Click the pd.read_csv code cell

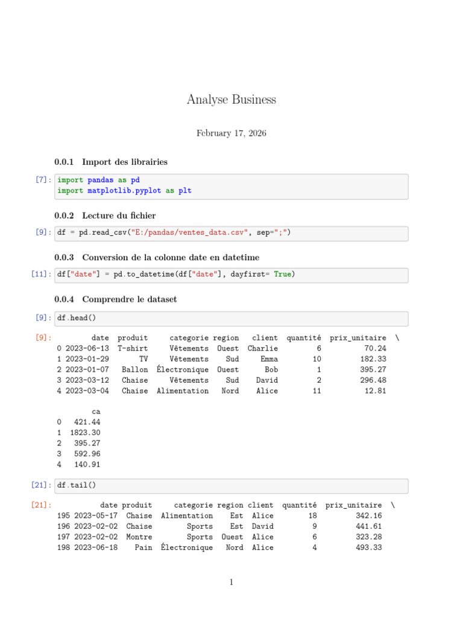point(231,234)
